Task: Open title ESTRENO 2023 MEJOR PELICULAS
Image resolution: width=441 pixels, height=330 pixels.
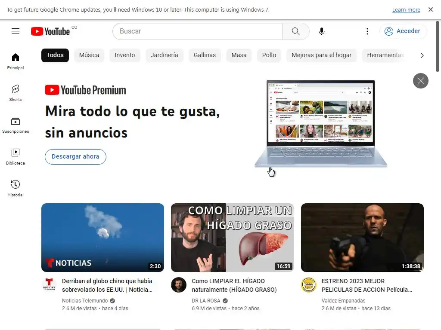Action: (x=367, y=285)
